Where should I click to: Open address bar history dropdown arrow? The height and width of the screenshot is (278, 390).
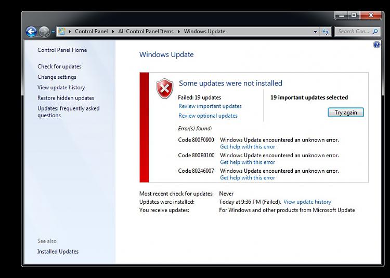click(x=315, y=32)
